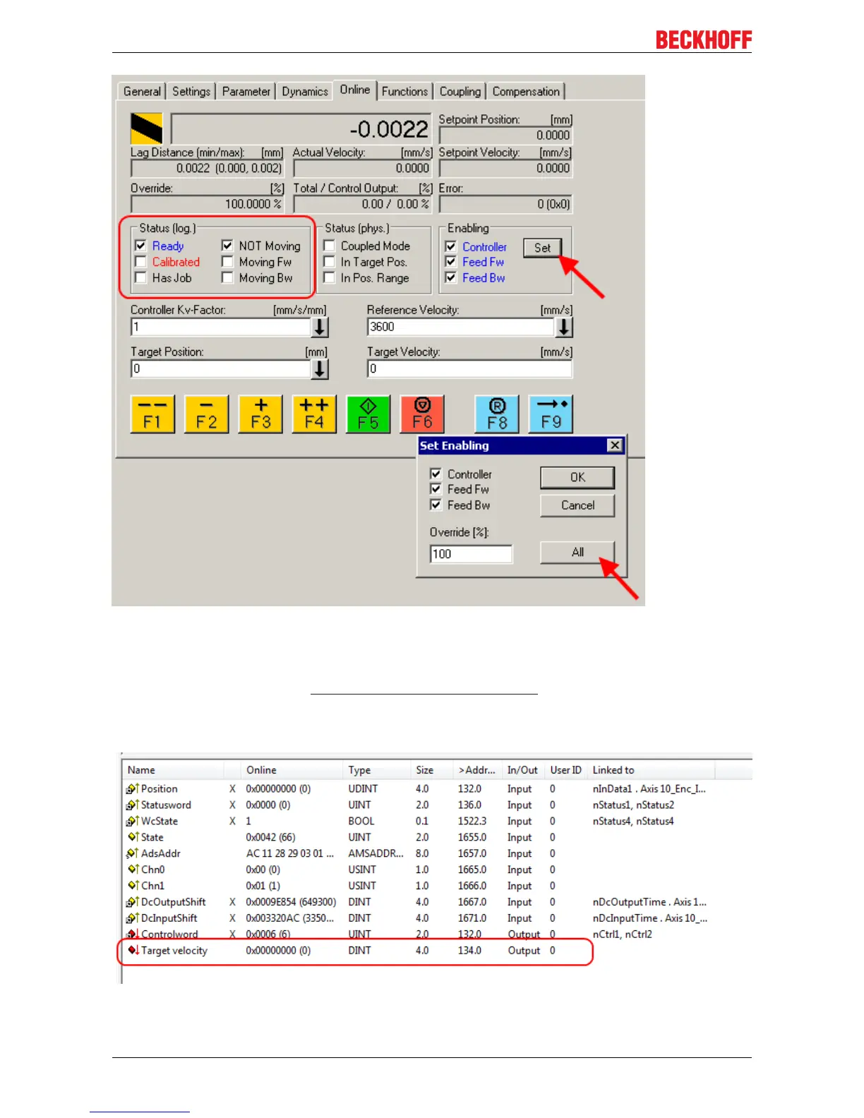This screenshot has height=1118, width=864.
Task: Click the Target velocity output icon
Action: [x=133, y=951]
